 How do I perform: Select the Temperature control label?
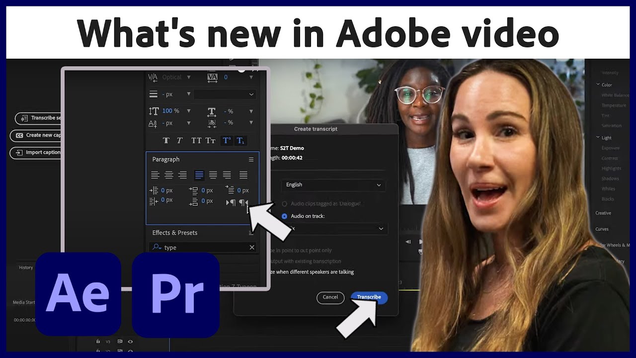click(x=614, y=105)
